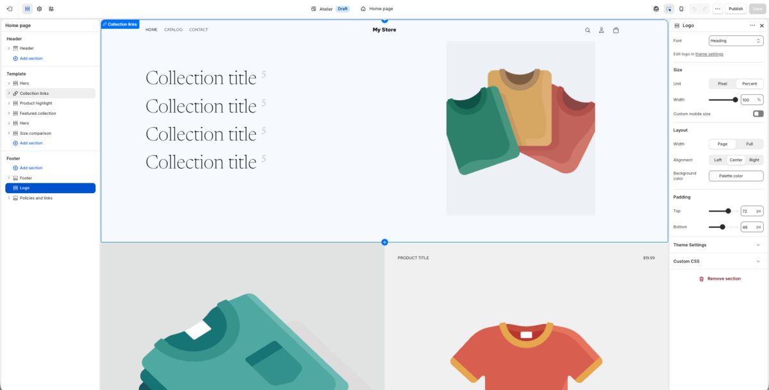Click the My Store logo in preview

point(384,30)
